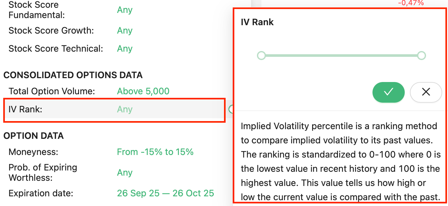This screenshot has width=448, height=206.
Task: Open Stock Score Fundamental filter set to Any
Action: (x=124, y=10)
